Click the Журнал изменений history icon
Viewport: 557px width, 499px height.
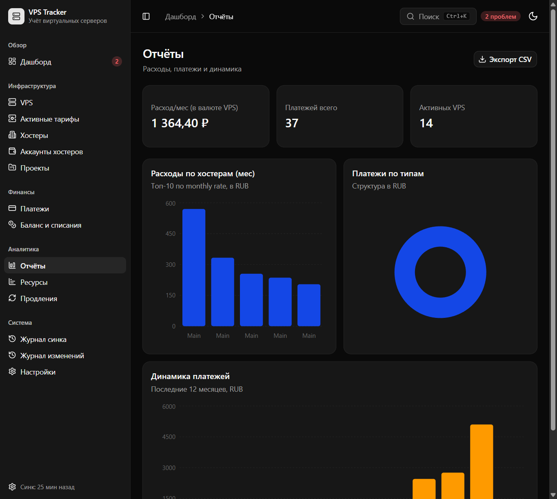pos(12,355)
